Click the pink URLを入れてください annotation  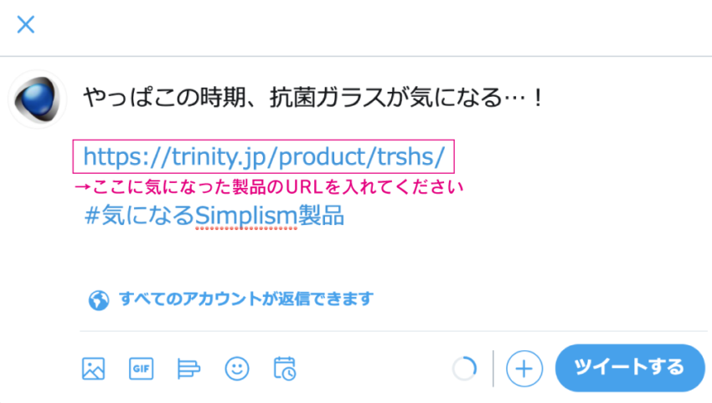pos(269,186)
